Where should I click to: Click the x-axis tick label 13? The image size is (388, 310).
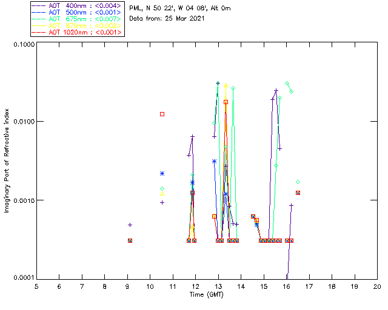point(218,286)
